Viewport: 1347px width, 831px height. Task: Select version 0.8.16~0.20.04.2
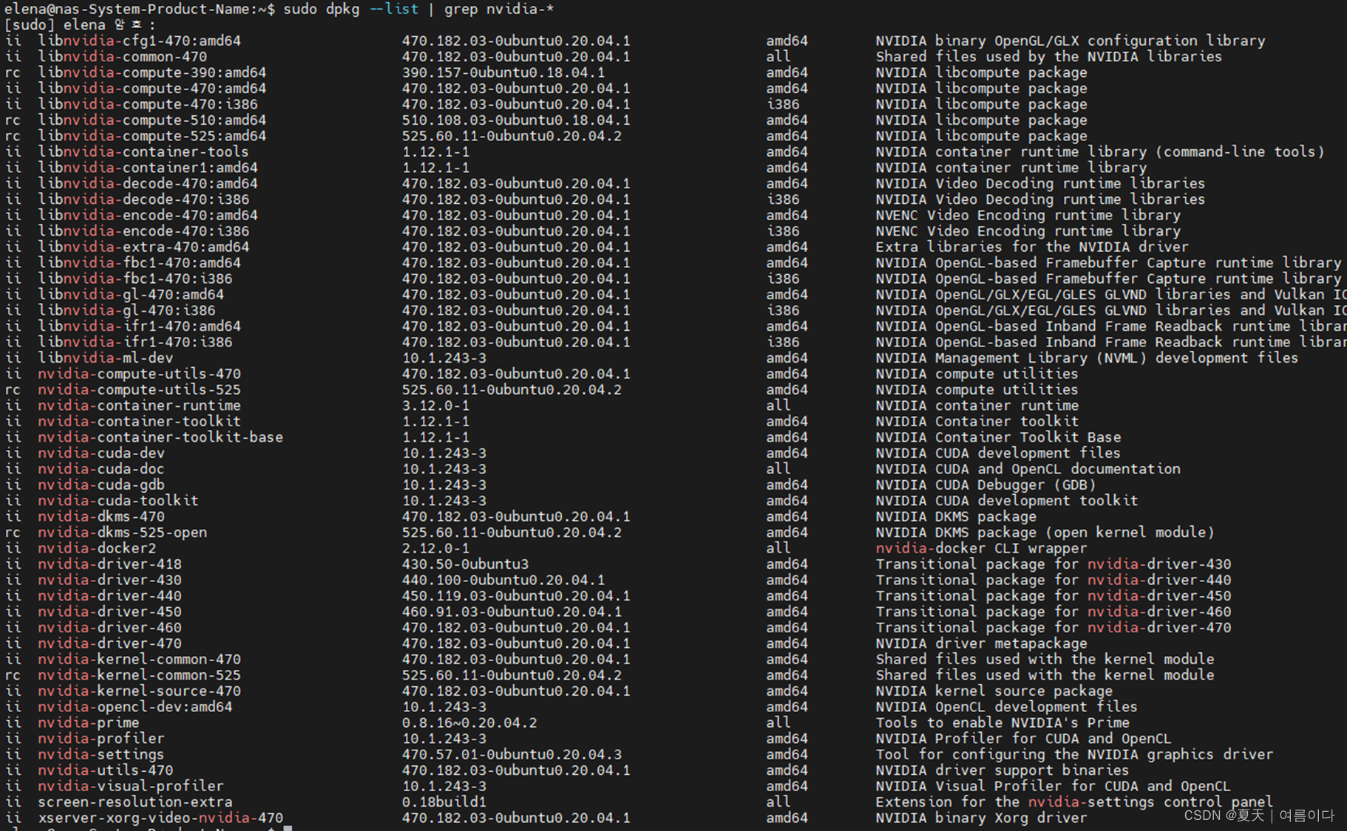[x=469, y=724]
